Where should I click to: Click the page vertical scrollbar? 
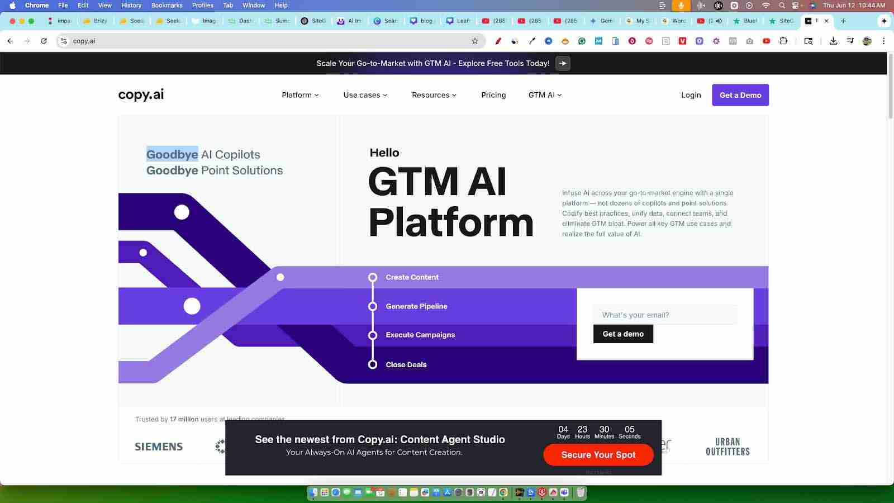(x=890, y=87)
